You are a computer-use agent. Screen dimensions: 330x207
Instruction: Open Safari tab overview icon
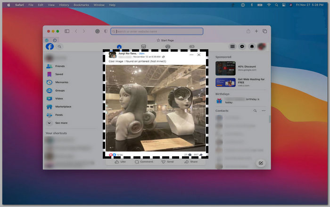click(264, 31)
